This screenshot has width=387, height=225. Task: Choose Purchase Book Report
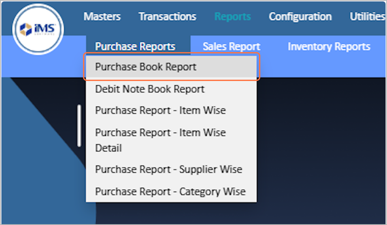[x=146, y=67]
